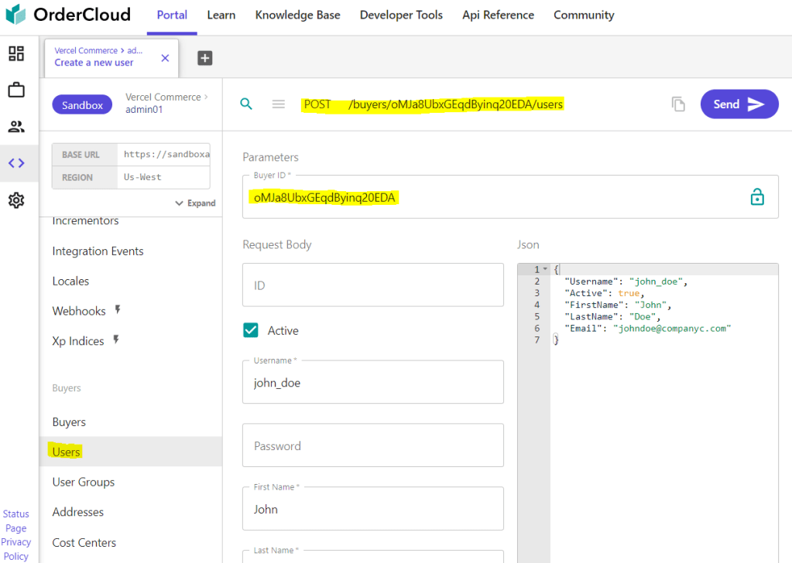
Task: Click the Username input field
Action: (372, 382)
